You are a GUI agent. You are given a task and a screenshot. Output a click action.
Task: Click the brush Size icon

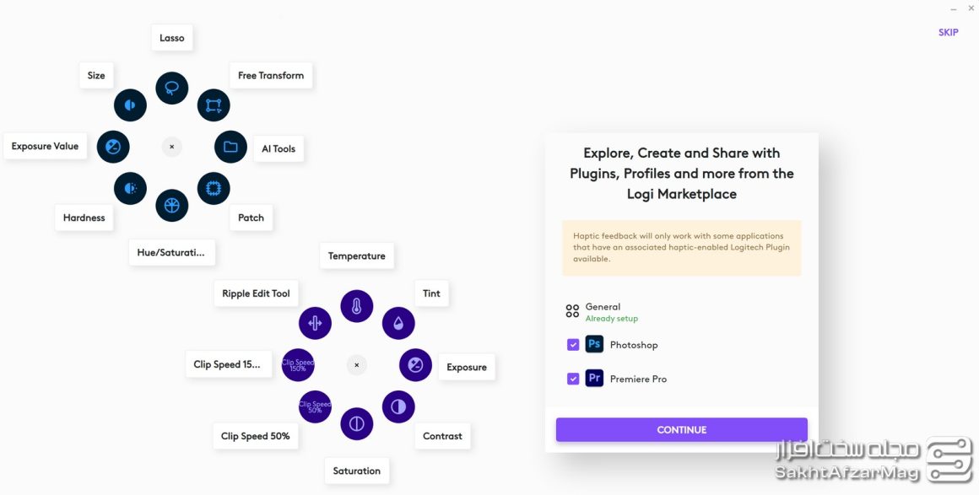click(130, 105)
